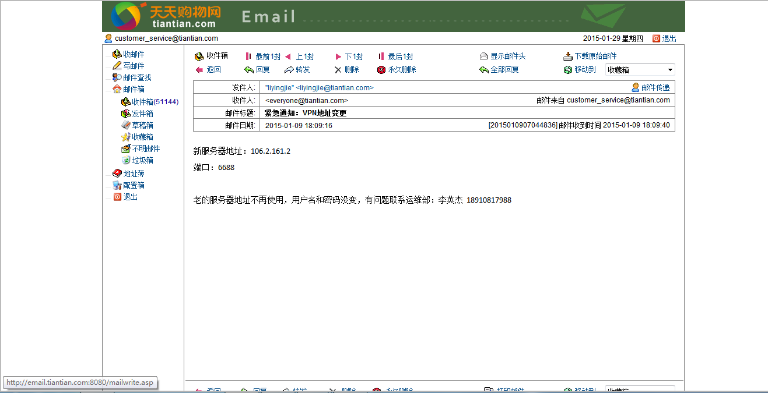Open the 地址薄 address book
This screenshot has width=768, height=393.
134,174
